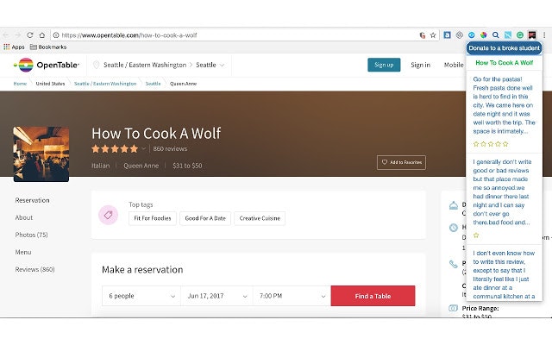Open the rainbow color wheel extension icon
The image size is (552, 345).
coord(484,34)
